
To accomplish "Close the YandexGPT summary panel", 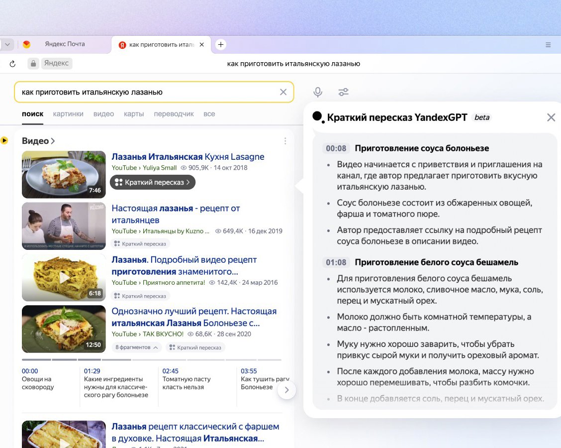I will (551, 117).
